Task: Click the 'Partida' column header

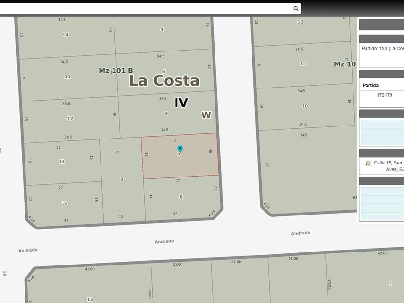Action: [x=370, y=85]
